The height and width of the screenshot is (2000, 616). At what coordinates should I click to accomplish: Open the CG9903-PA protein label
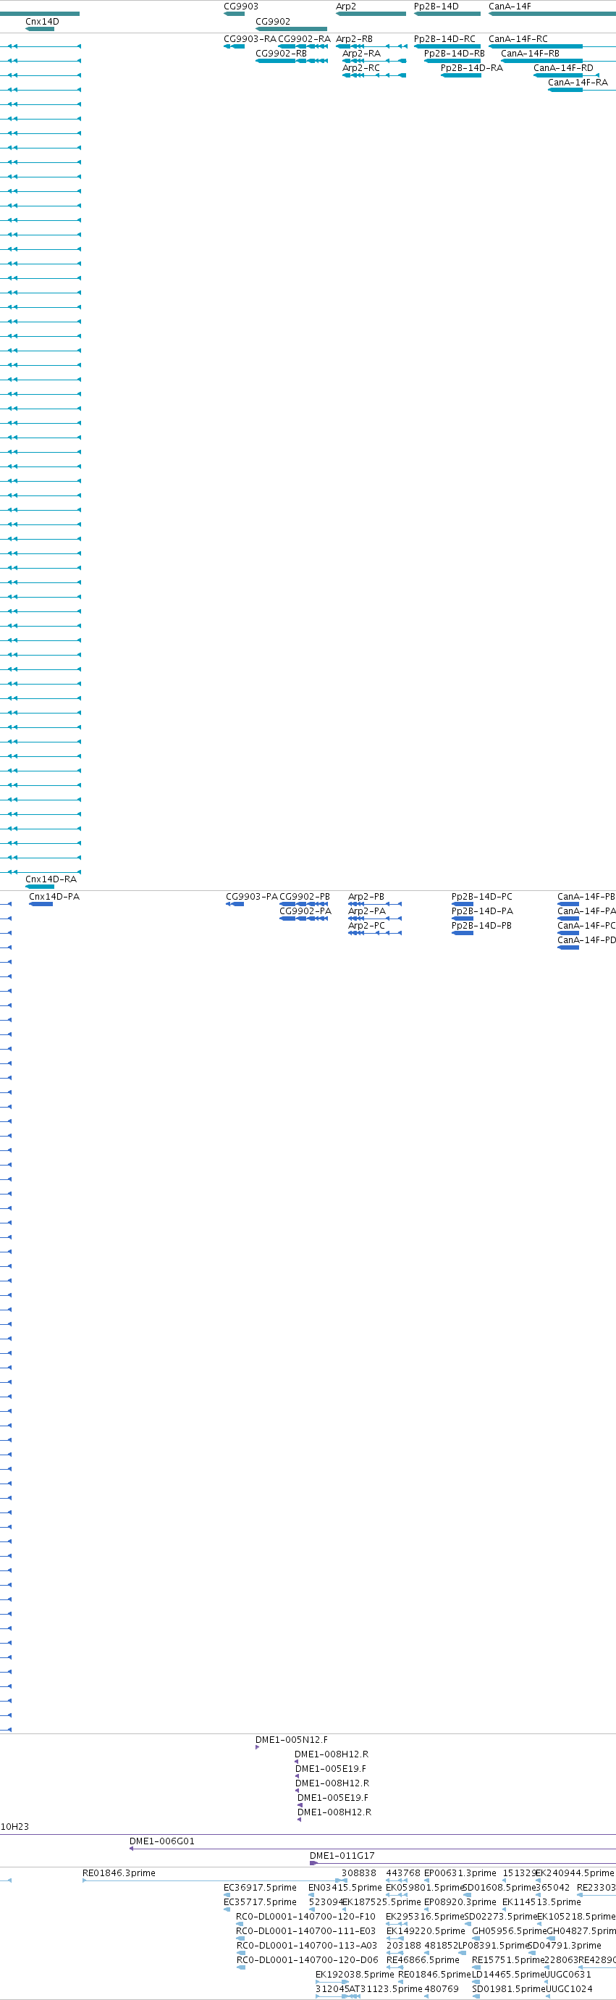tap(251, 897)
